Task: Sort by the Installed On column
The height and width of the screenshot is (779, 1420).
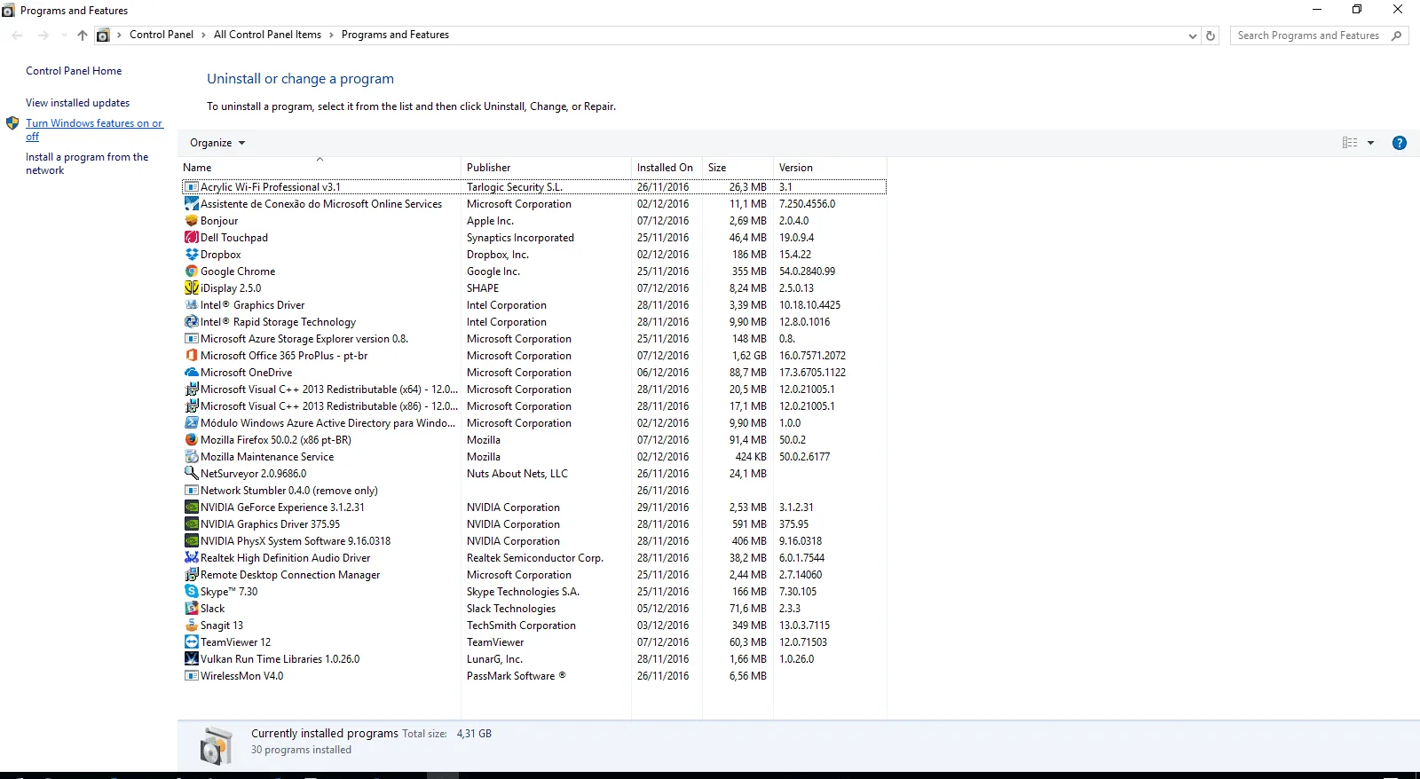Action: 667,168
